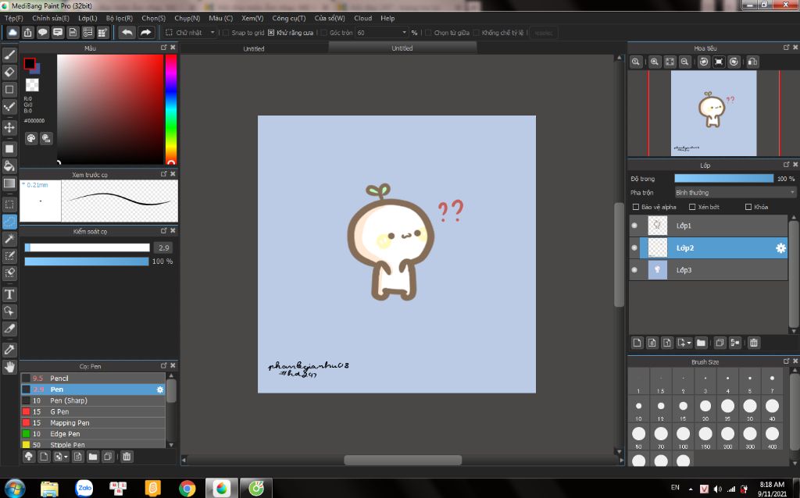Open the palette icon in color panel

[x=31, y=138]
